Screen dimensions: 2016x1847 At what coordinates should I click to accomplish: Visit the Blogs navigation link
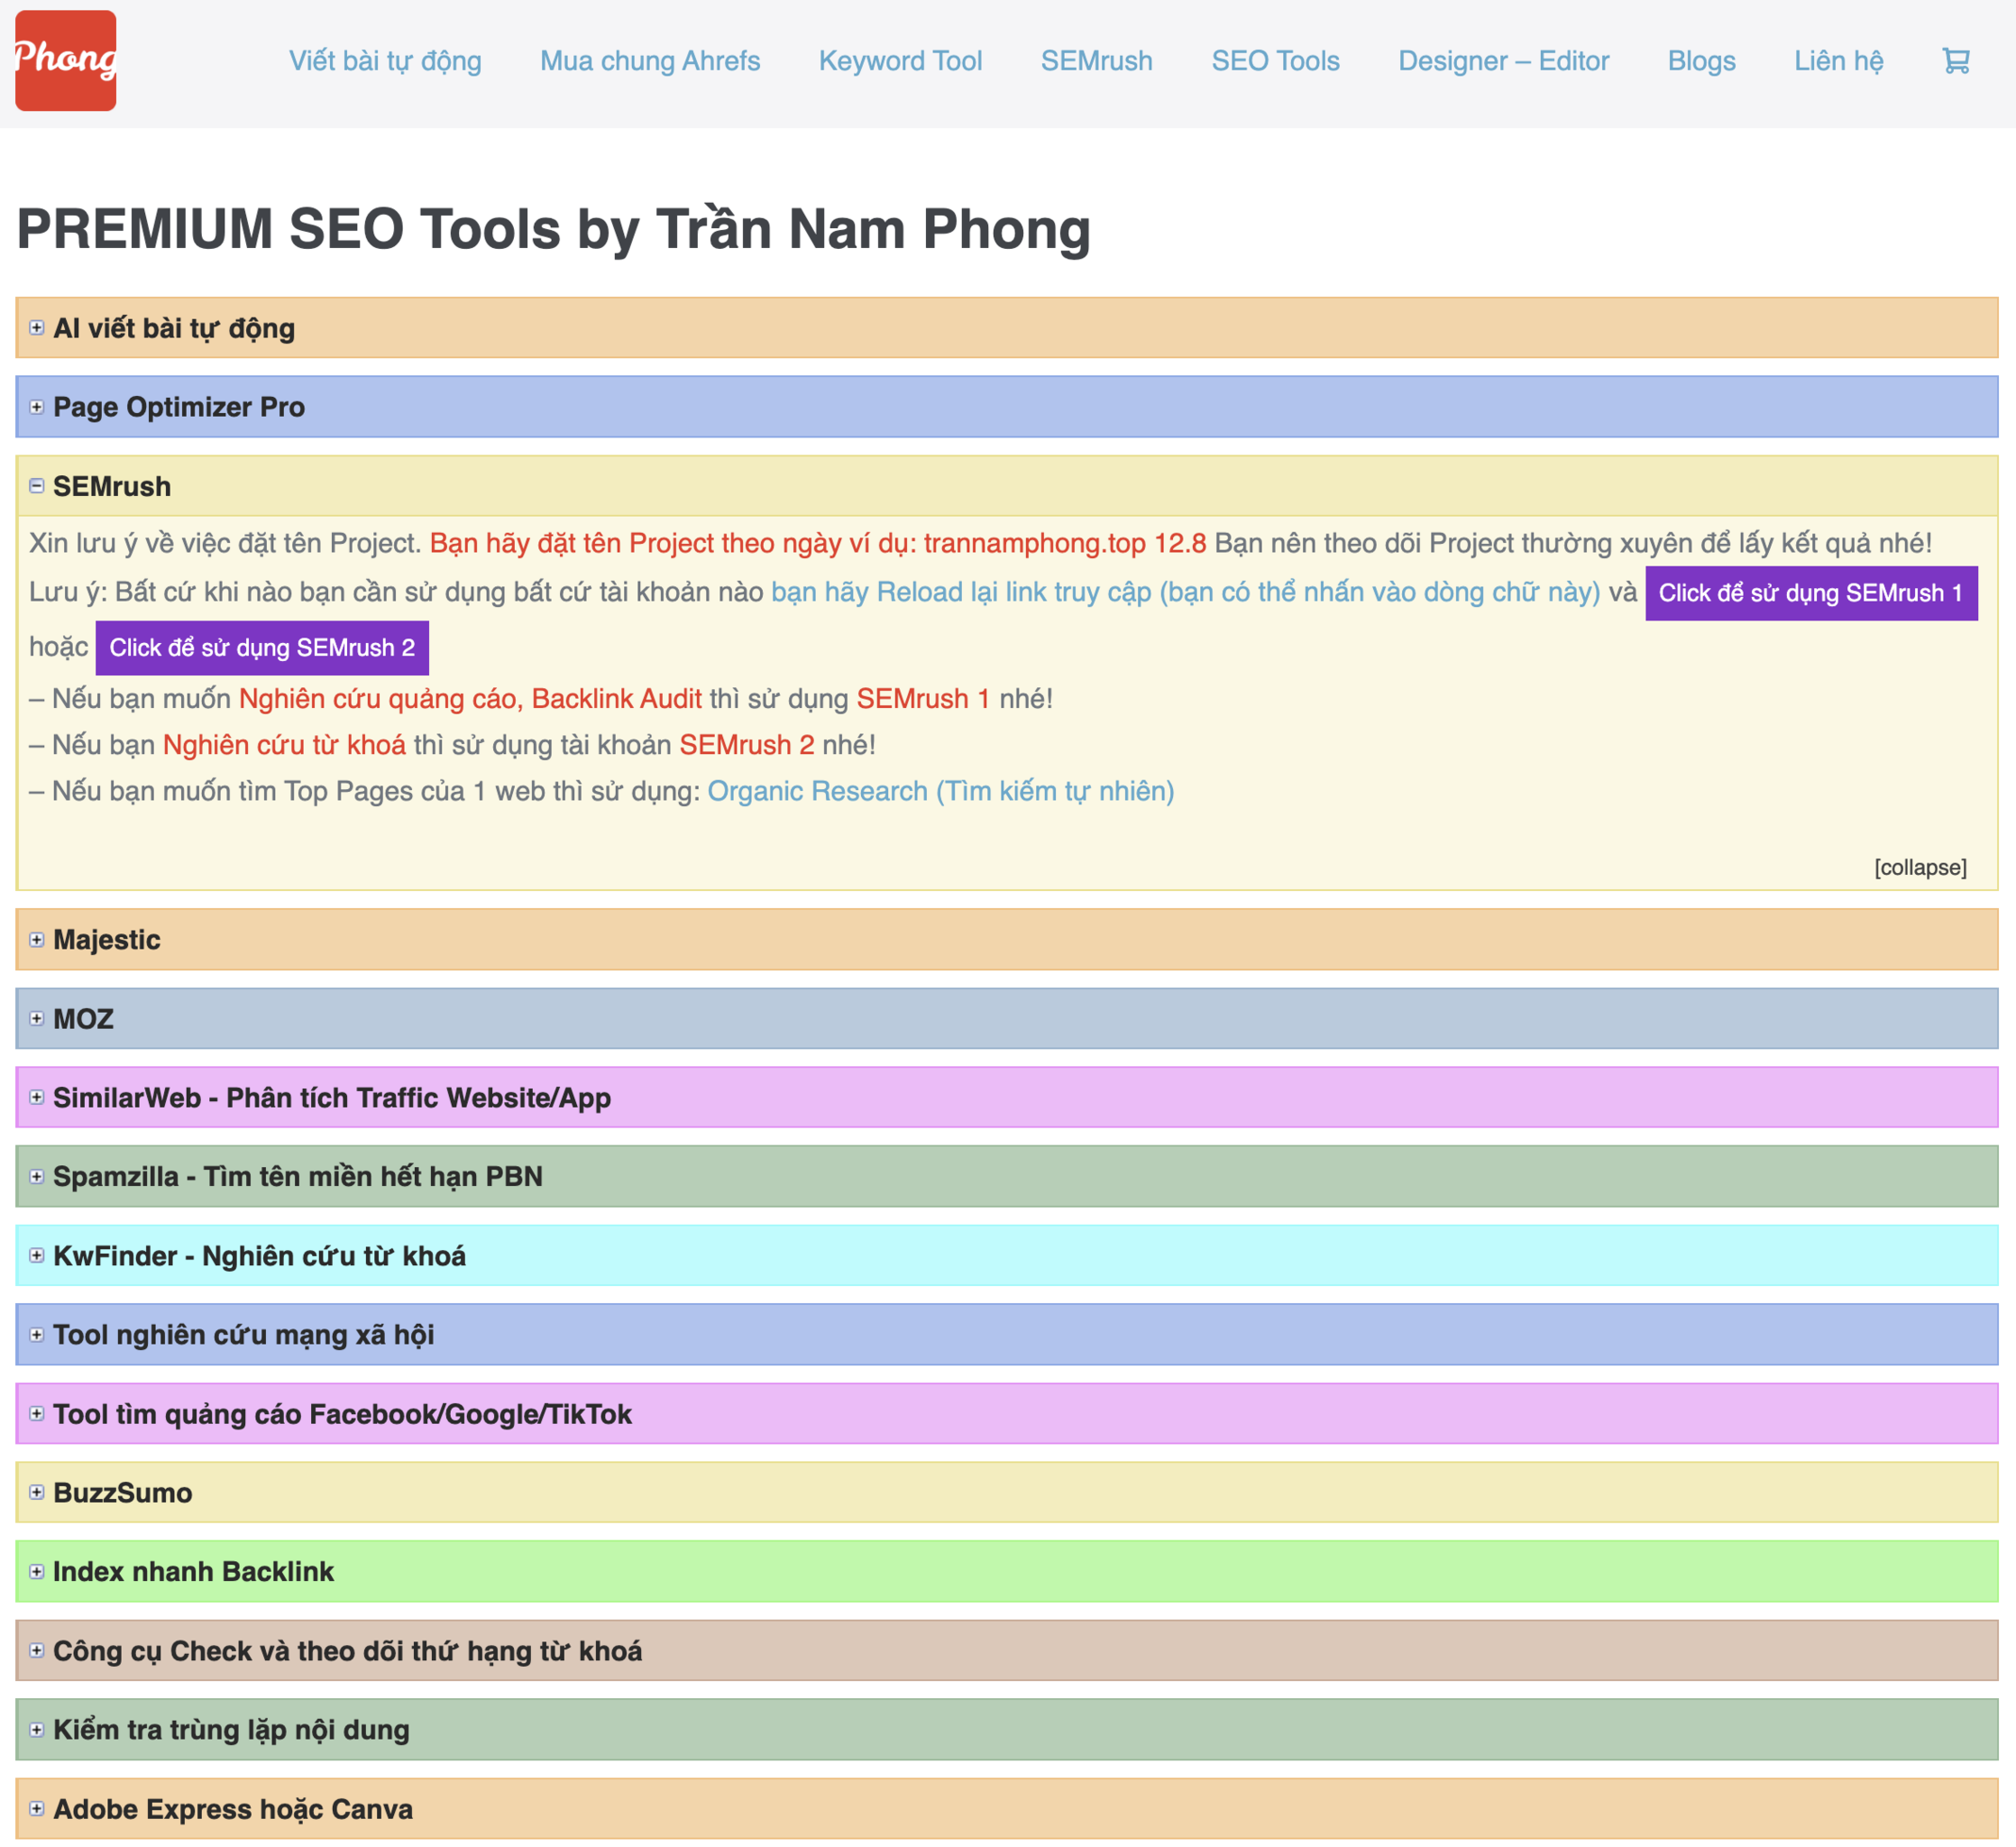(x=1701, y=61)
